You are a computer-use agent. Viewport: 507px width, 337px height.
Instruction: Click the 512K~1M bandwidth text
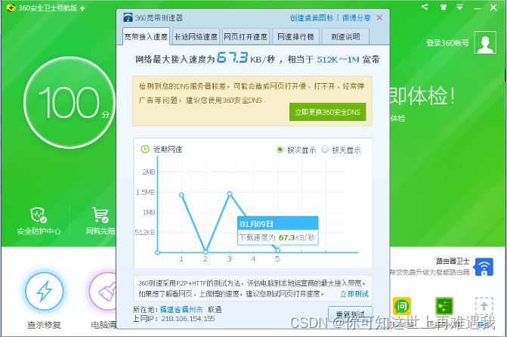(339, 60)
